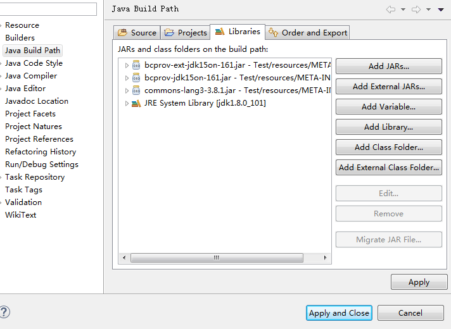Select 'JRE System Library [jdk1.8.0_101]' text
The image size is (451, 329).
click(205, 103)
